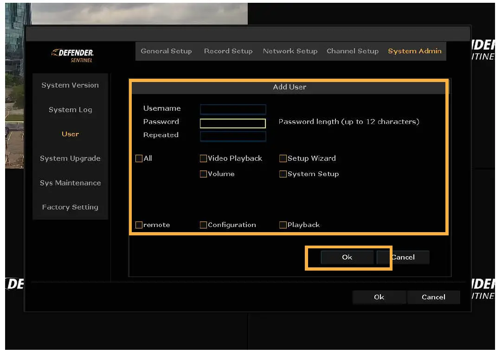Switch to the Record Setup tab
502x354 pixels.
click(x=228, y=51)
